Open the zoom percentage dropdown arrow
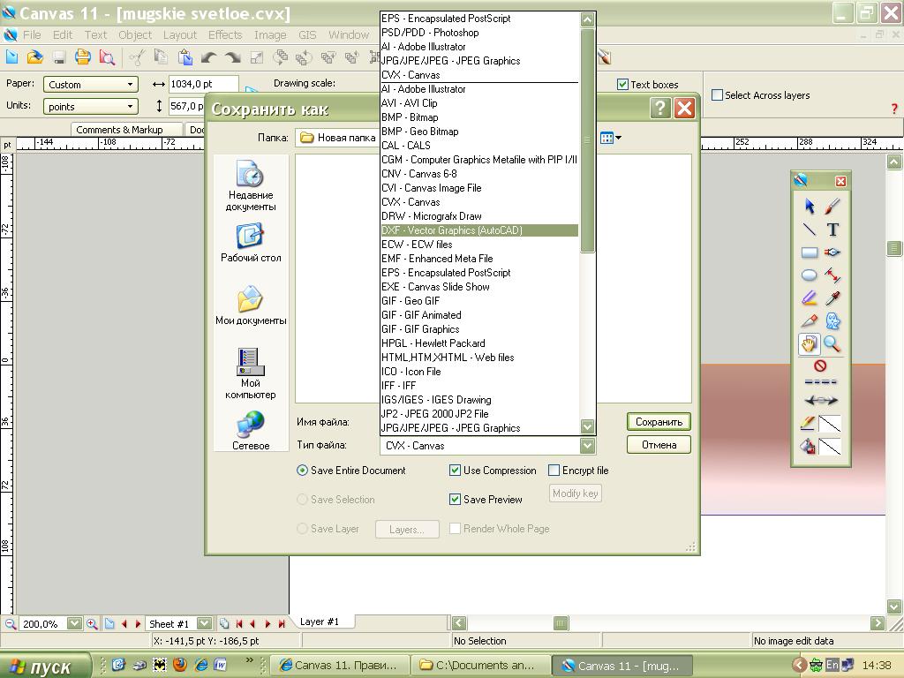Screen dimensions: 904x678 (x=74, y=623)
